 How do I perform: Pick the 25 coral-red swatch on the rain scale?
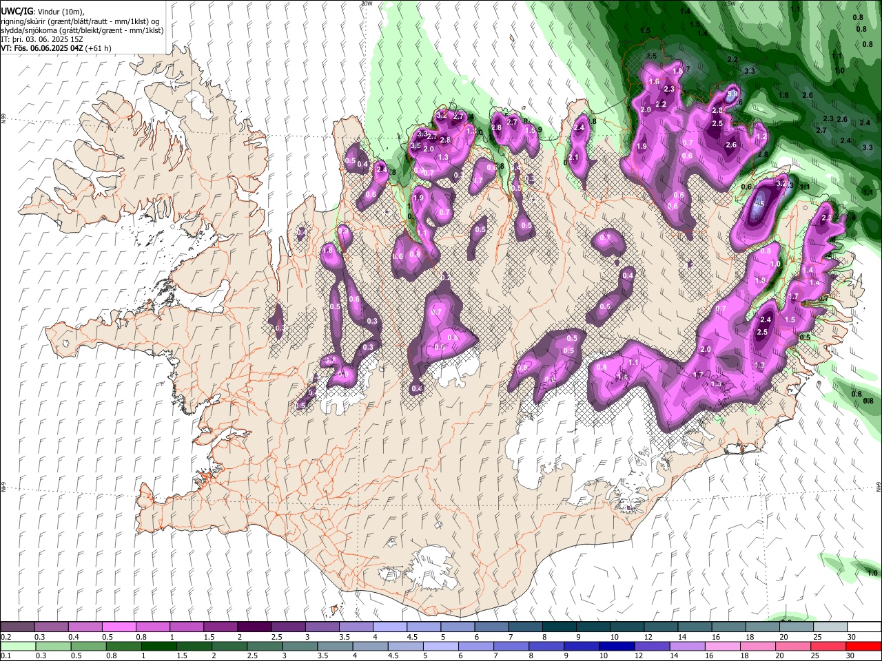click(829, 647)
